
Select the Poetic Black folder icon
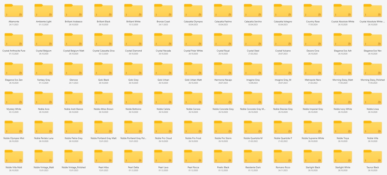(x=223, y=156)
